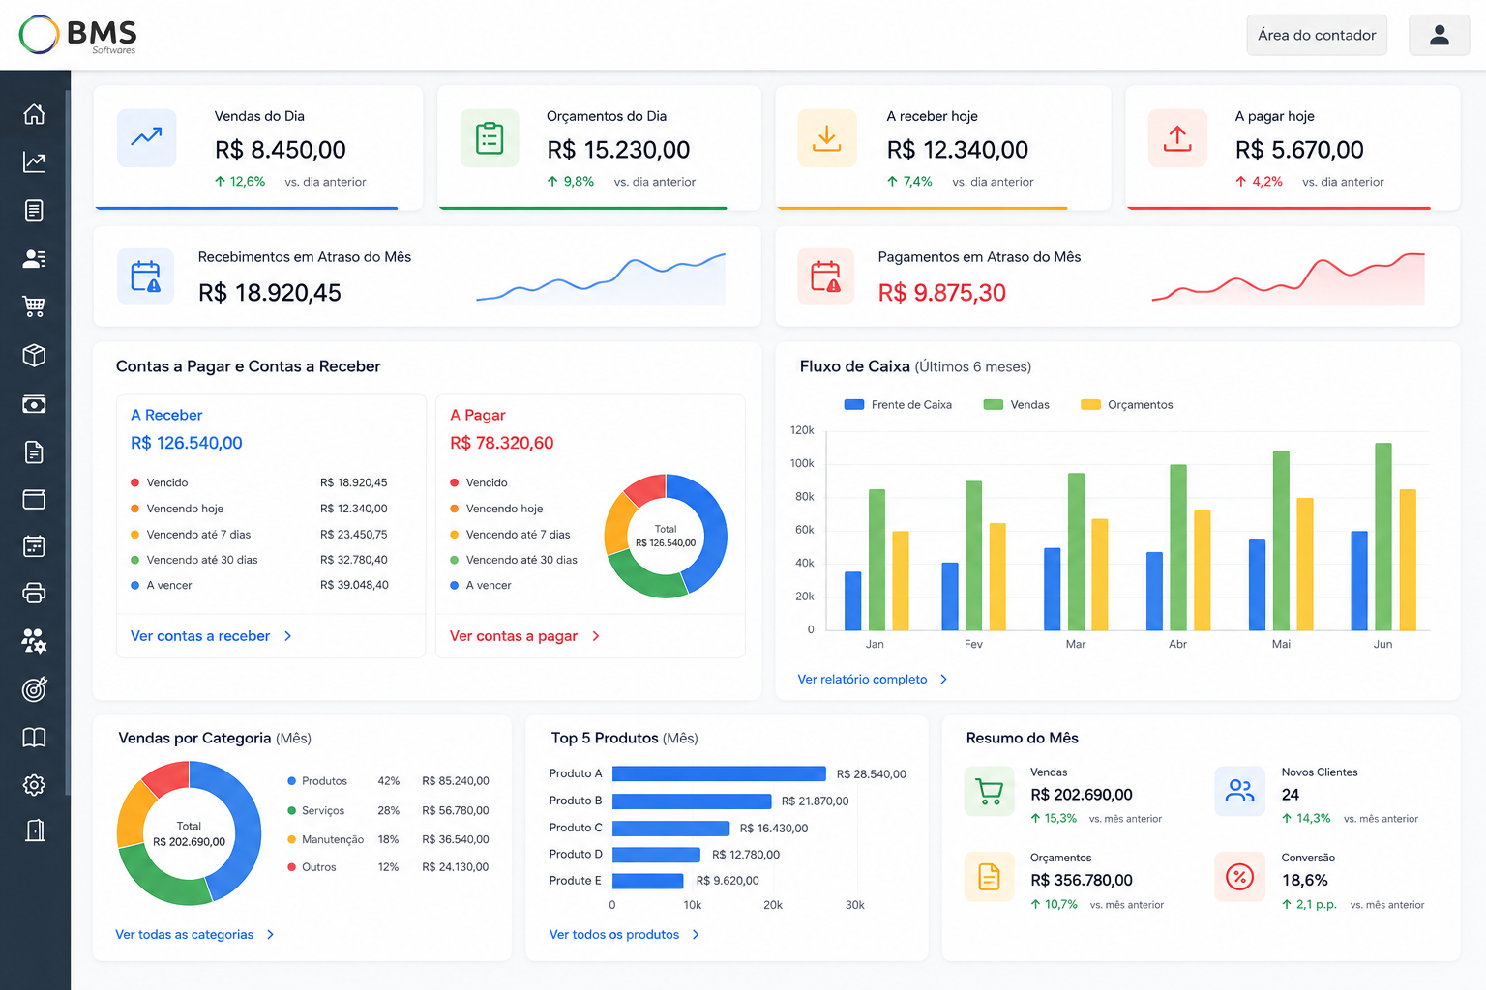Click the Produto B value R$ 21.870,00

[815, 801]
